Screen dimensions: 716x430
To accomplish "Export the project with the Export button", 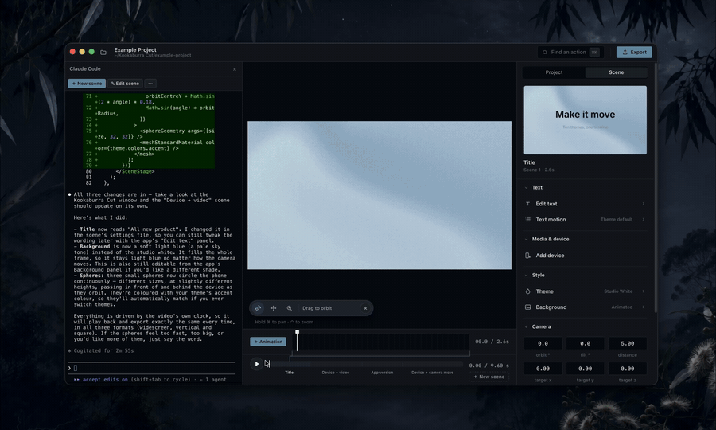I will point(634,52).
